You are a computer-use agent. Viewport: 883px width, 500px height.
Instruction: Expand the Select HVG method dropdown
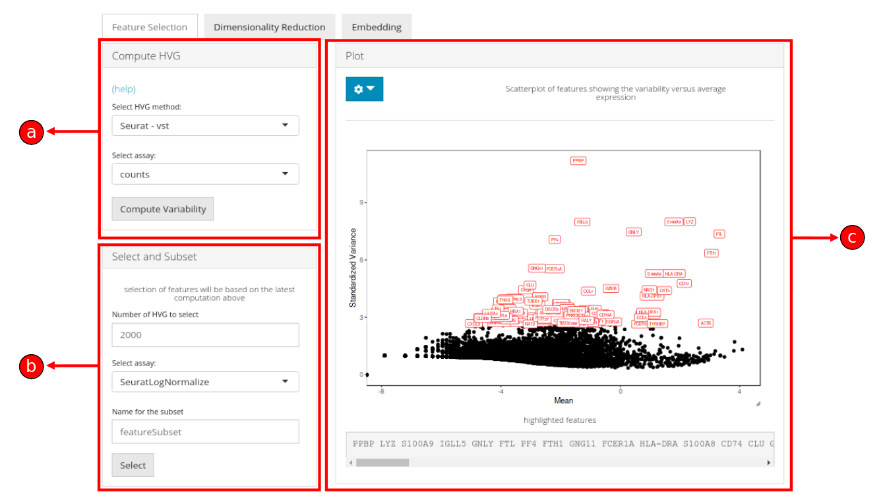pos(205,125)
